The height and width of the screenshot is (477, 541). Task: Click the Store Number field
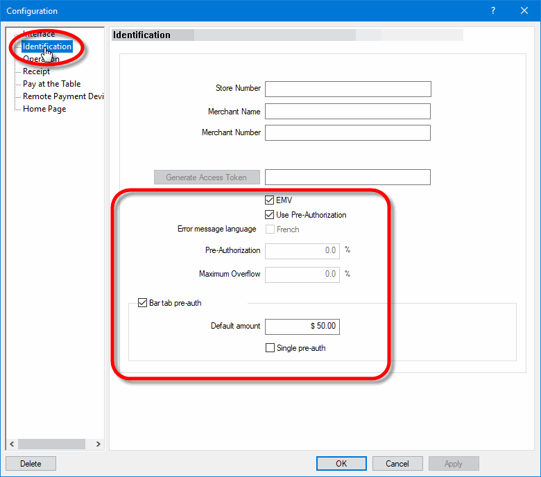click(347, 89)
